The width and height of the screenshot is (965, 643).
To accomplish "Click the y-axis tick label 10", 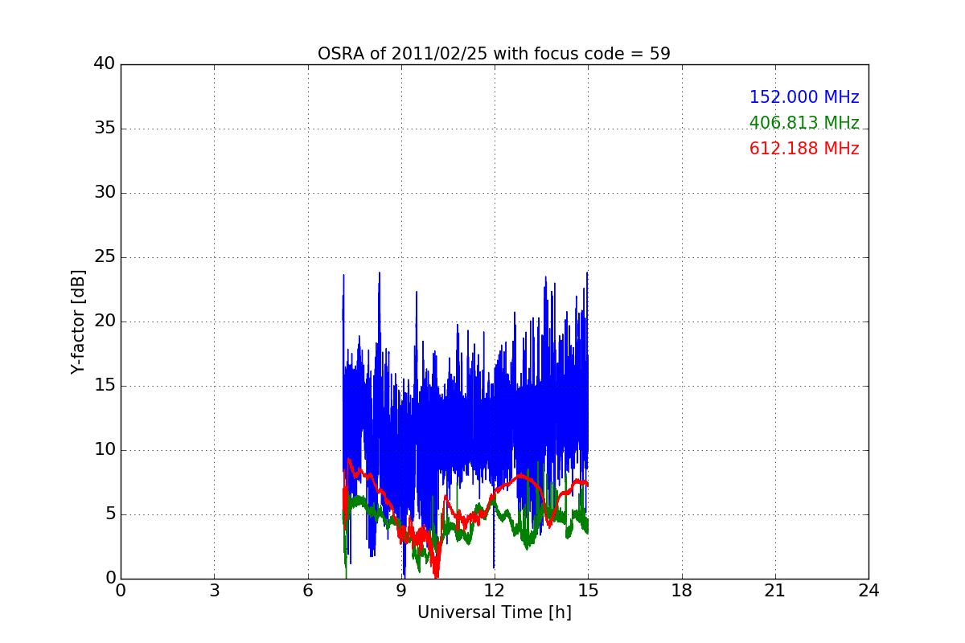I will pyautogui.click(x=105, y=450).
